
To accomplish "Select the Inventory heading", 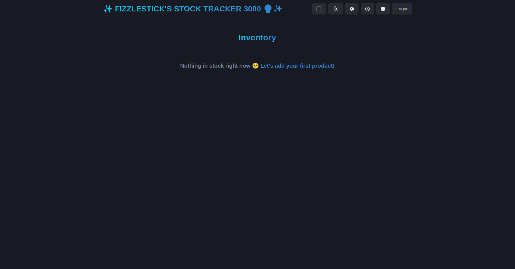I will 257,38.
